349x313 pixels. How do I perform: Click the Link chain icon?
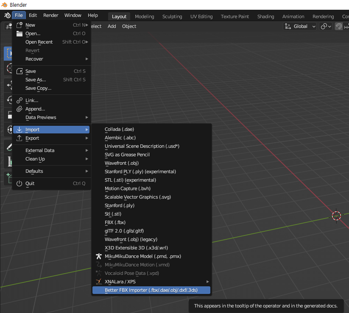click(20, 100)
